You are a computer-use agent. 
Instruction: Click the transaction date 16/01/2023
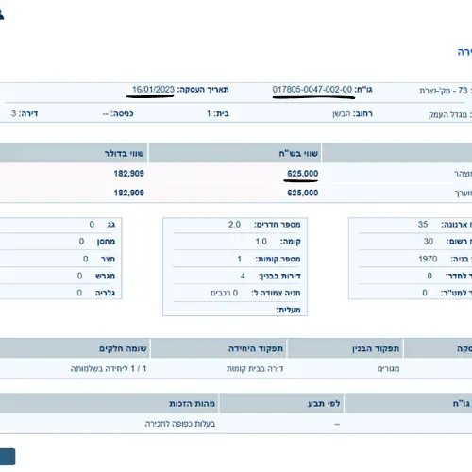tap(153, 90)
